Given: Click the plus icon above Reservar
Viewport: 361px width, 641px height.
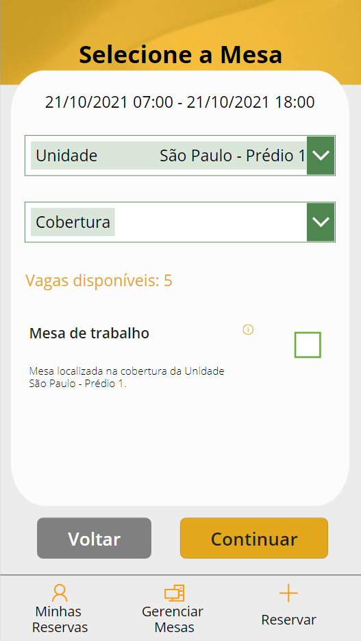Looking at the screenshot, I should (x=289, y=593).
